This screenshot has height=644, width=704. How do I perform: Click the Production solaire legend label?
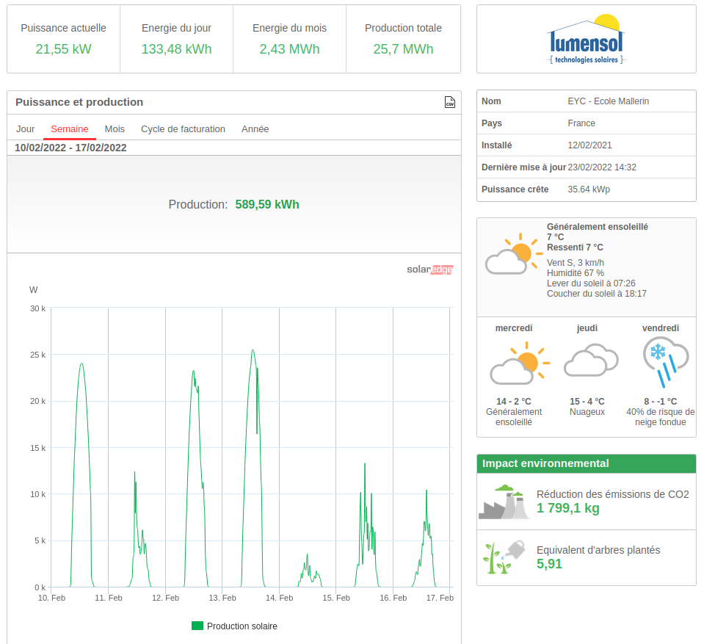click(x=242, y=626)
